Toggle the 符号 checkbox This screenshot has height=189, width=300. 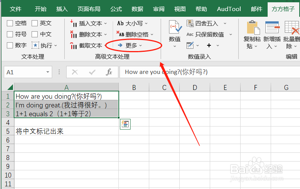tap(10, 34)
